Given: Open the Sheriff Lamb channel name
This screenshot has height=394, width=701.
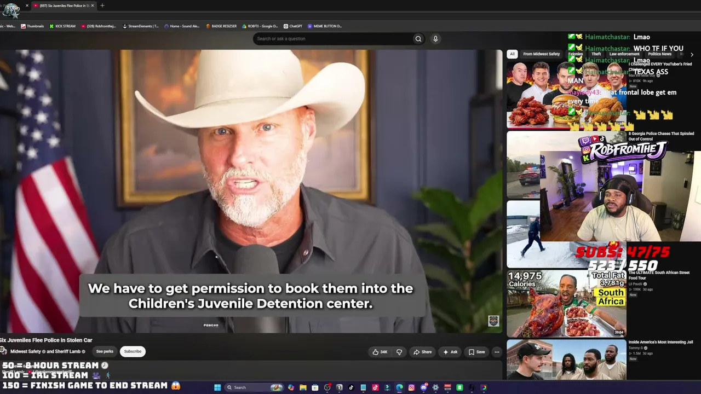Looking at the screenshot, I should 68,351.
